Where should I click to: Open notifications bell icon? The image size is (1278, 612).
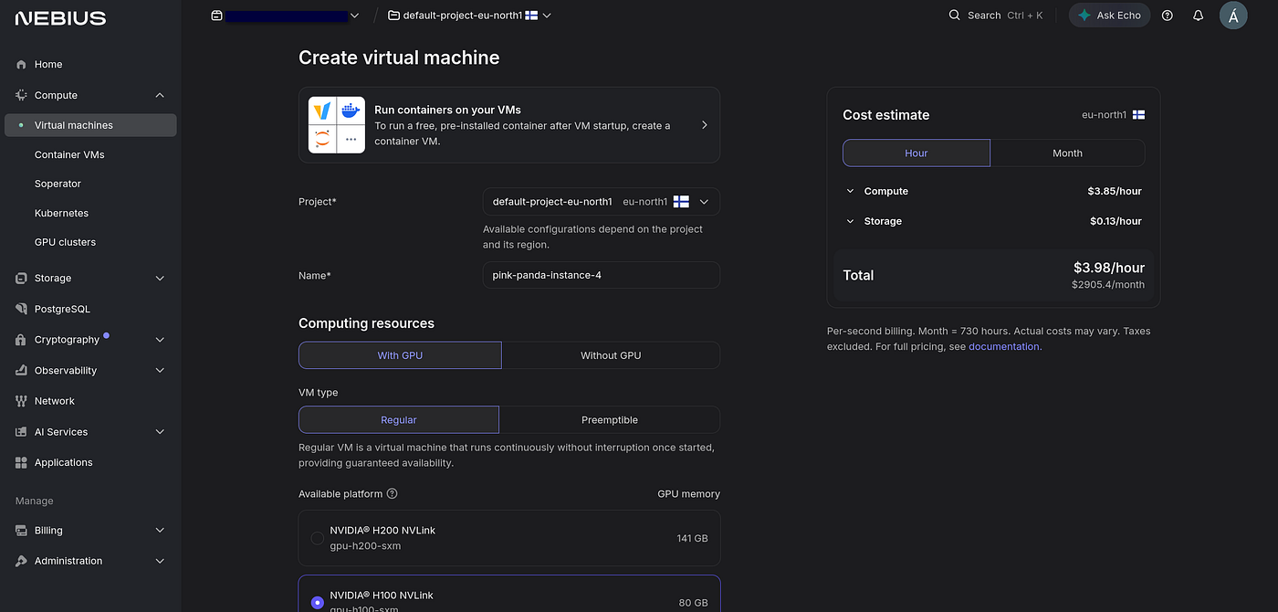pyautogui.click(x=1199, y=16)
